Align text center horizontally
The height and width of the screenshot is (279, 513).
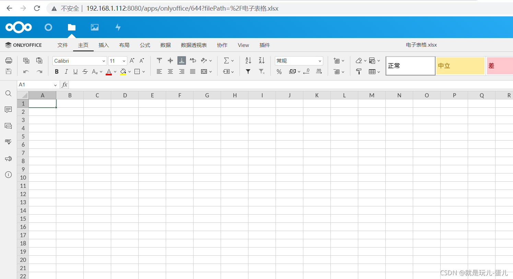(x=170, y=72)
